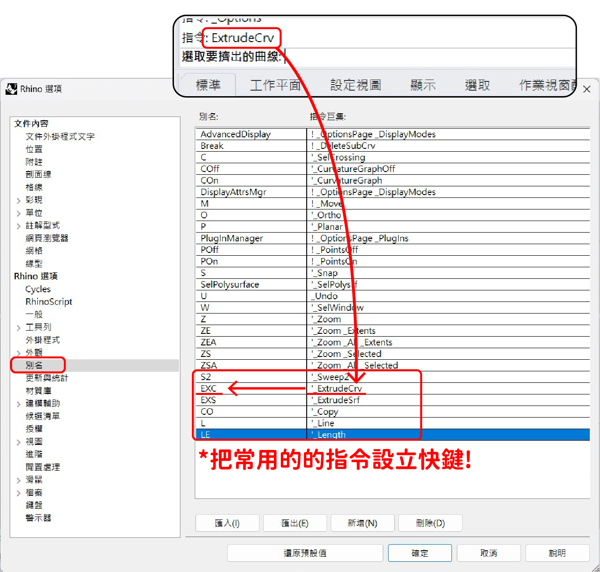Expand the 單位 tree node
Screen dimensions: 600x572
[x=19, y=213]
